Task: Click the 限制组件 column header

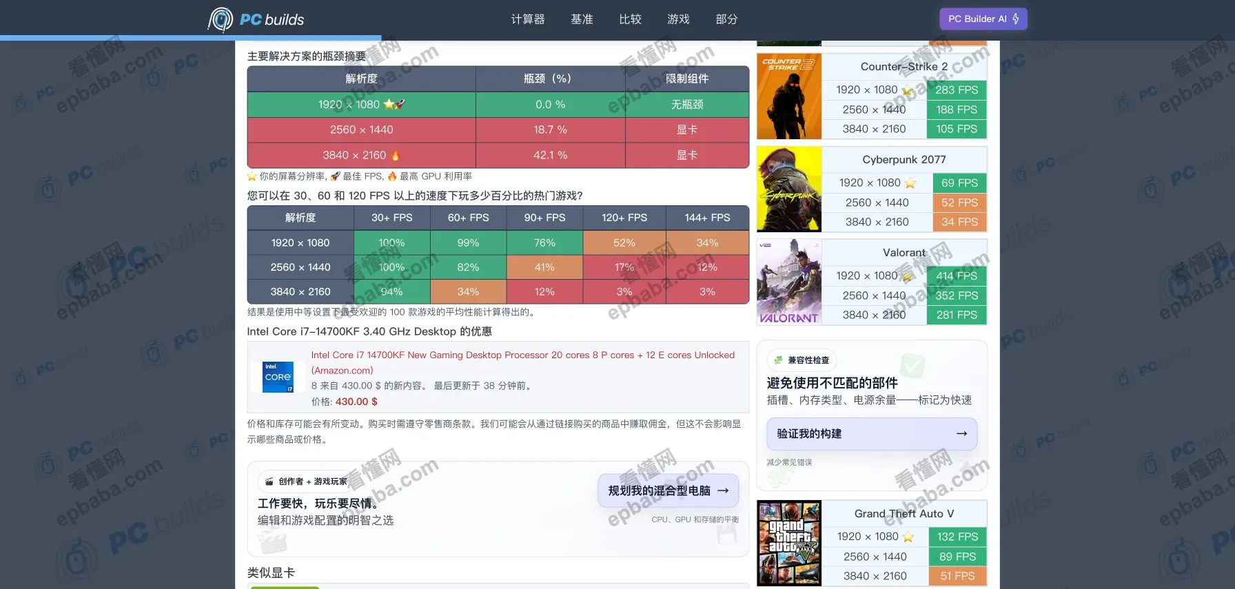Action: click(x=687, y=79)
